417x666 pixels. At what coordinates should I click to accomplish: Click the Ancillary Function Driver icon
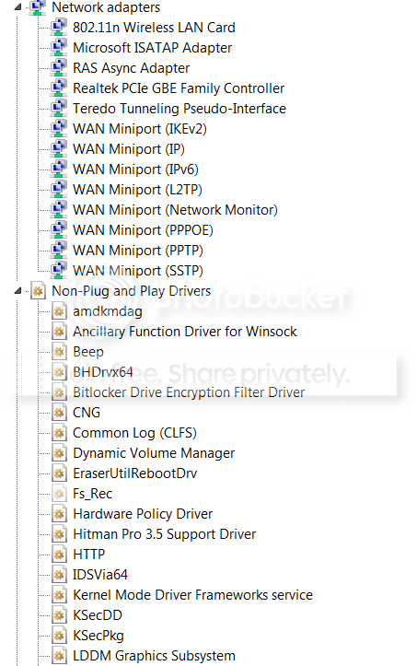pos(59,332)
